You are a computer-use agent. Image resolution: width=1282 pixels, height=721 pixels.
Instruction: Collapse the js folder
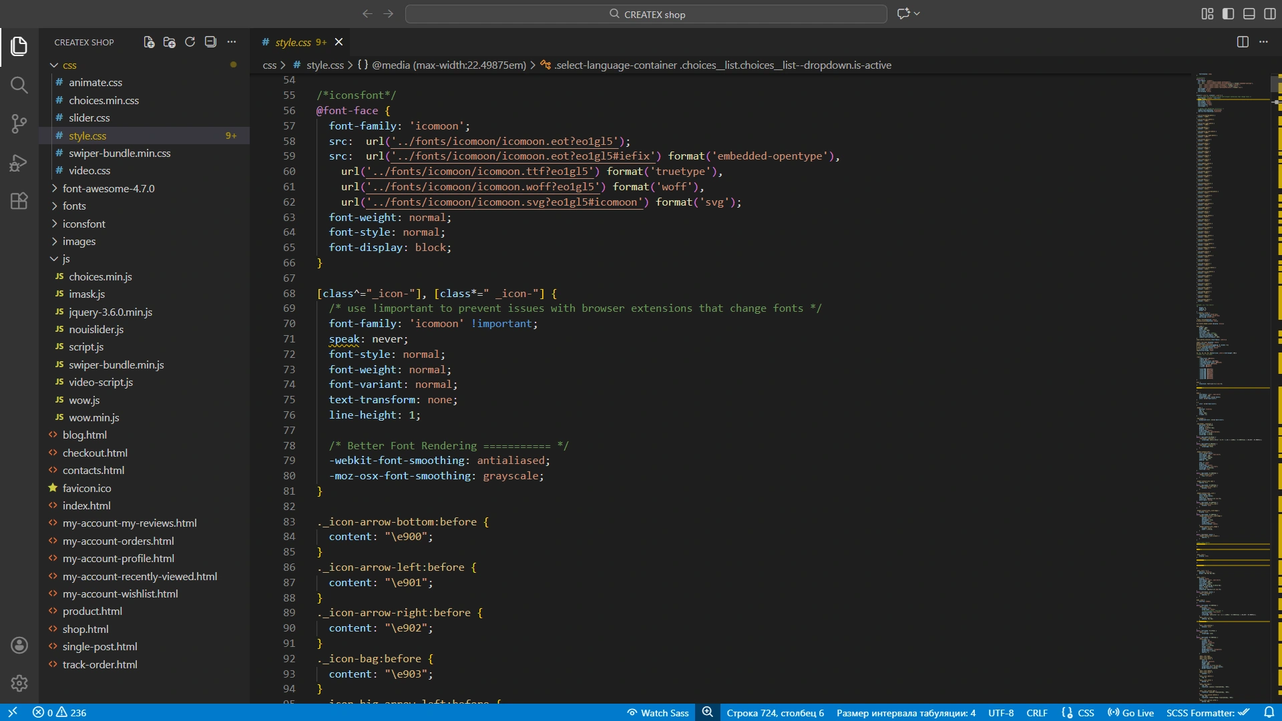(x=65, y=259)
